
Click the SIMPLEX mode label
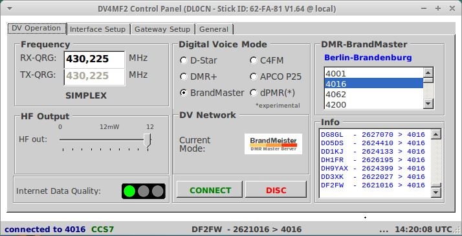pos(86,96)
